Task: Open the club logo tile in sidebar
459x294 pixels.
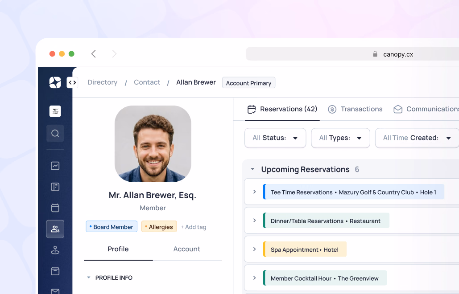Action: [x=55, y=111]
